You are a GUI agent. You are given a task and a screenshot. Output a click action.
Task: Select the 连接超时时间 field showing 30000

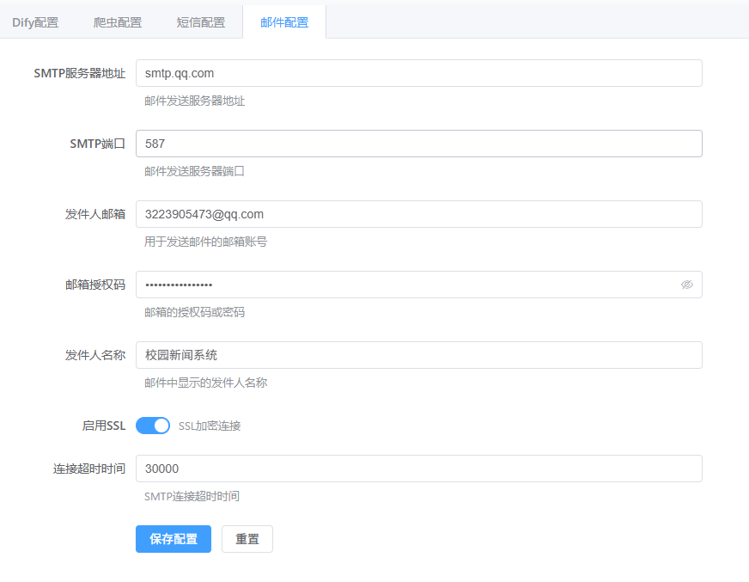coord(418,469)
